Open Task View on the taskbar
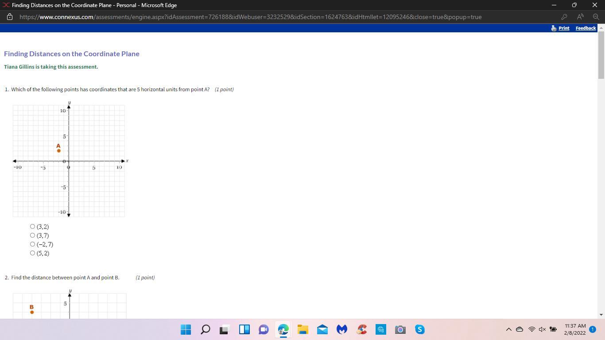 click(225, 329)
